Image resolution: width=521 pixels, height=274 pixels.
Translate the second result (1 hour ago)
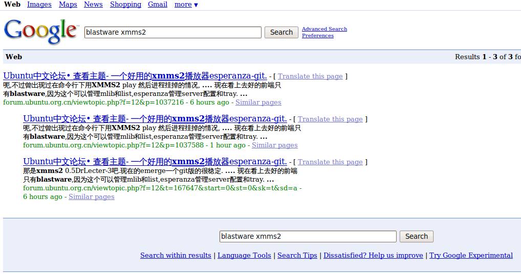click(x=330, y=119)
